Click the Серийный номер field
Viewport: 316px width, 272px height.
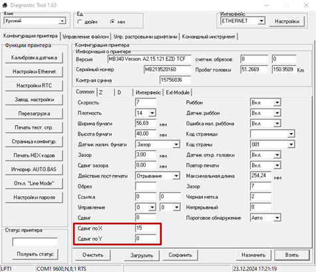click(x=167, y=70)
